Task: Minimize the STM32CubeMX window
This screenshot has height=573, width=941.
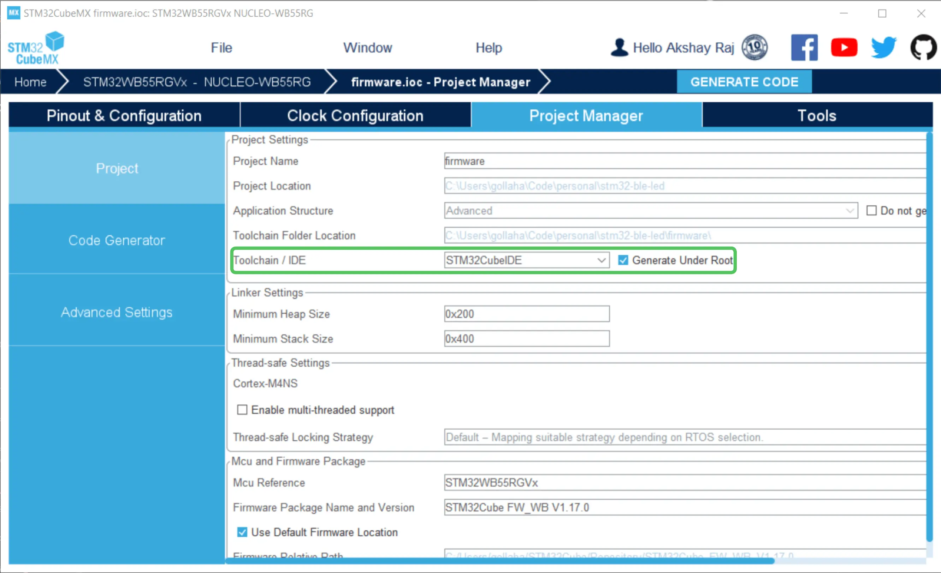Action: coord(844,13)
